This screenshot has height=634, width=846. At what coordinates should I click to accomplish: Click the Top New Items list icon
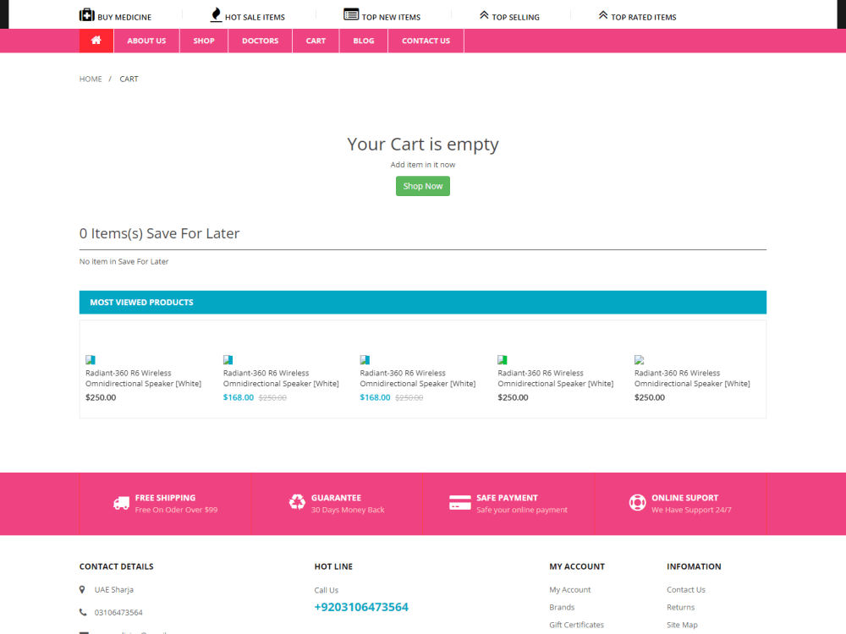351,14
